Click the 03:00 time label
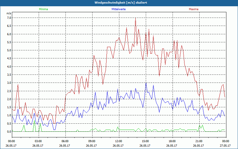 click(39, 141)
